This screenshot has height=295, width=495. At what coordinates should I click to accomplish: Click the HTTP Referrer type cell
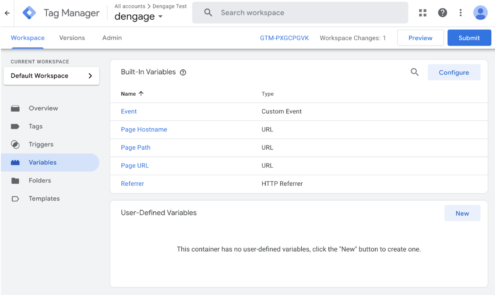[282, 184]
